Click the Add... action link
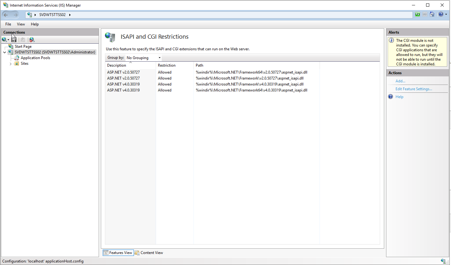Viewport: 451px width, 265px height. click(x=400, y=81)
